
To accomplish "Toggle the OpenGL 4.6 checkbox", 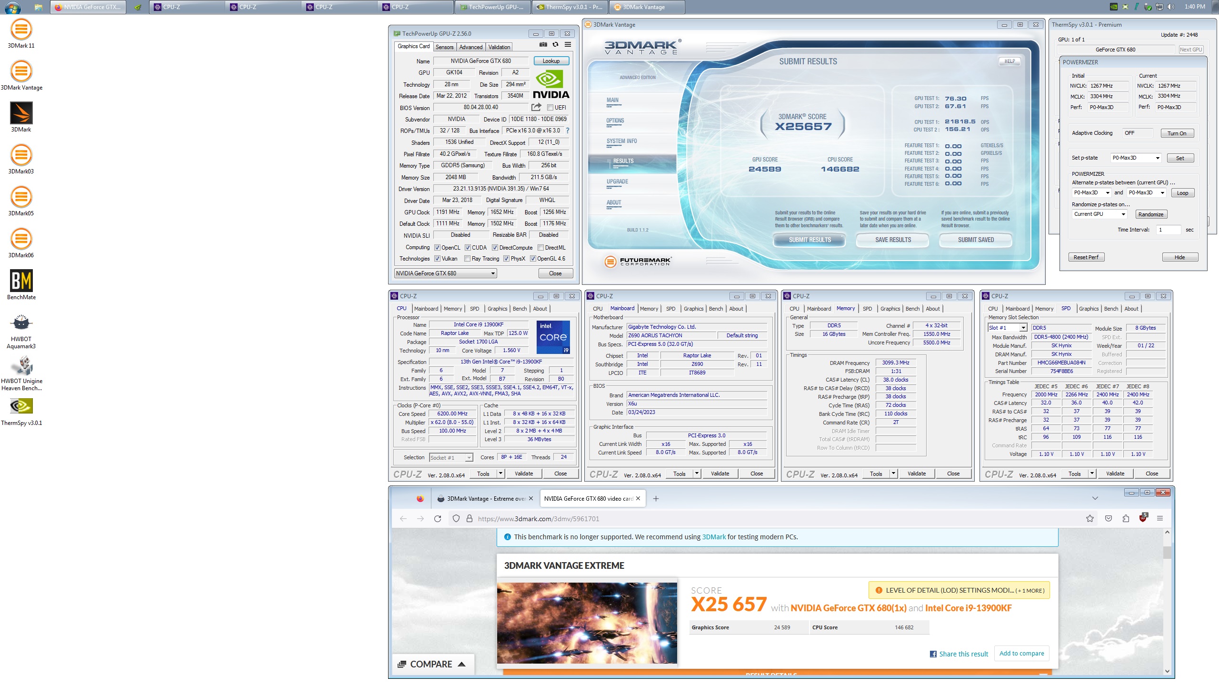I will [x=533, y=259].
